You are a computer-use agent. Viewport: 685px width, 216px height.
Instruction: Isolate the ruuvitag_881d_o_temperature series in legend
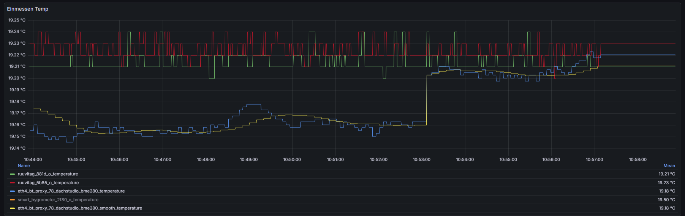click(x=47, y=174)
